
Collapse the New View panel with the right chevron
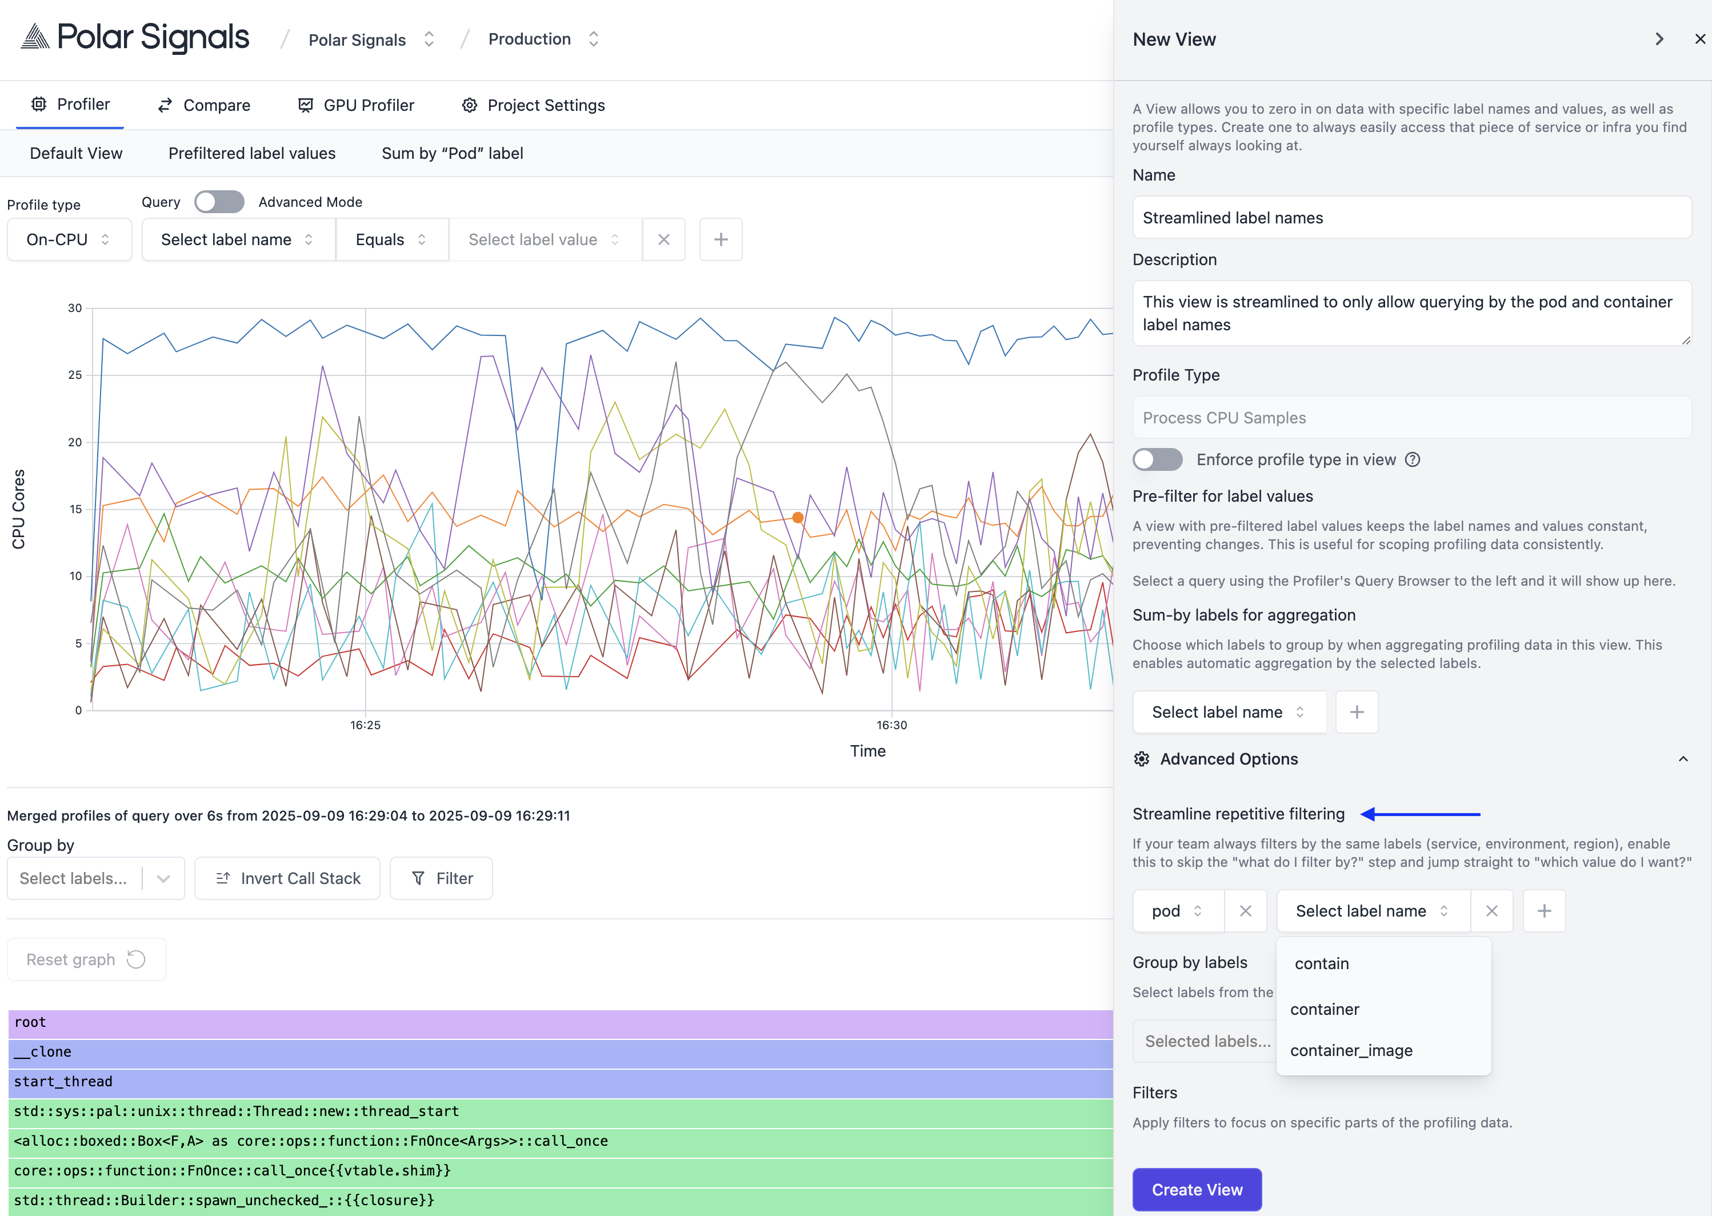coord(1659,39)
